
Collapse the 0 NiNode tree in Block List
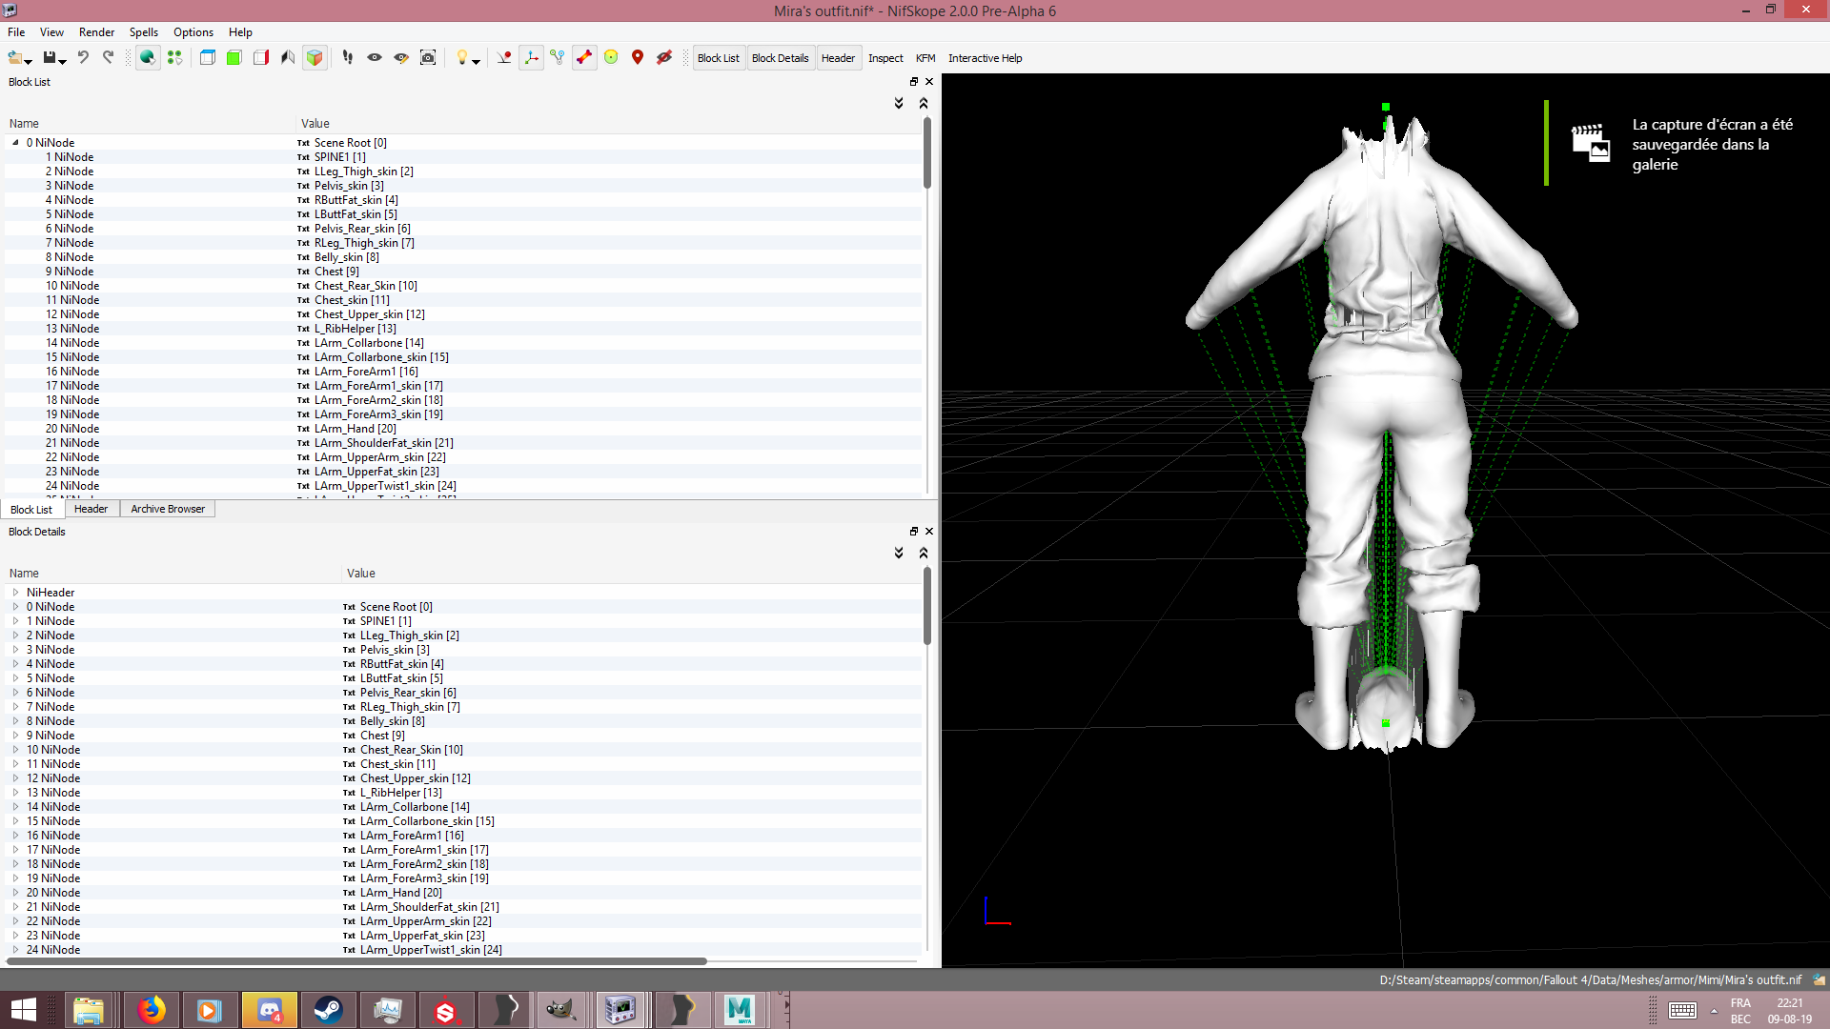15,142
